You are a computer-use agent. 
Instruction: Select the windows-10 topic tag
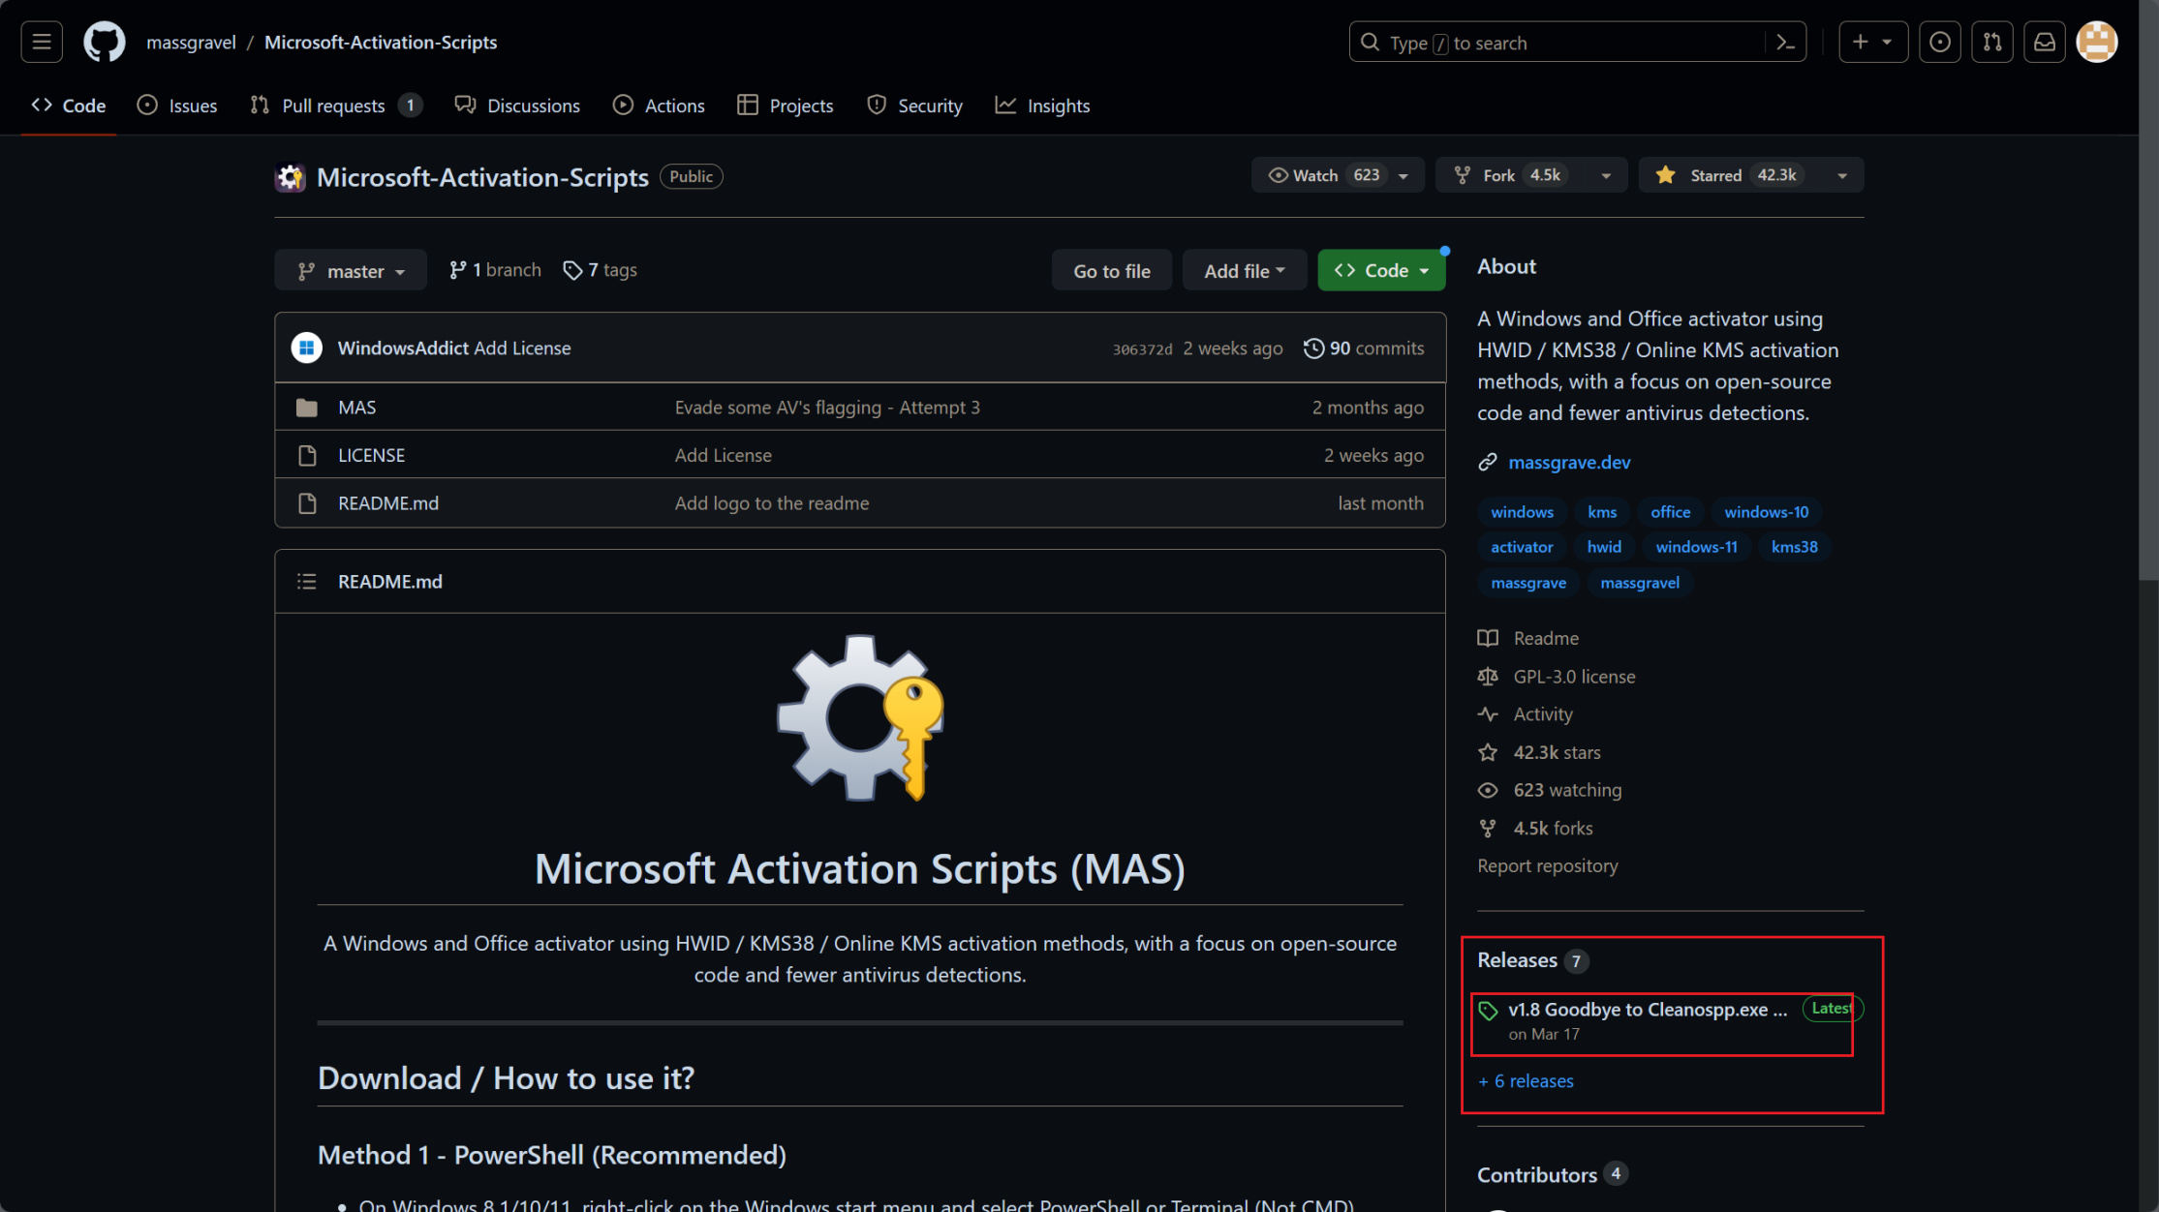click(x=1766, y=512)
